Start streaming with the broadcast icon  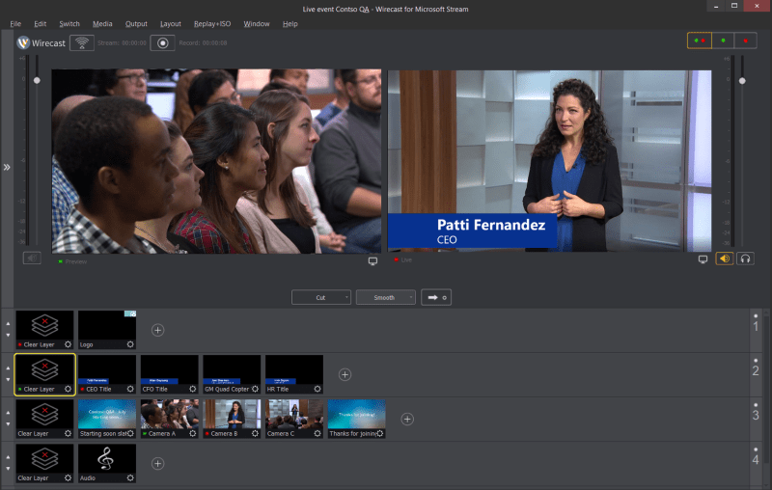[82, 42]
